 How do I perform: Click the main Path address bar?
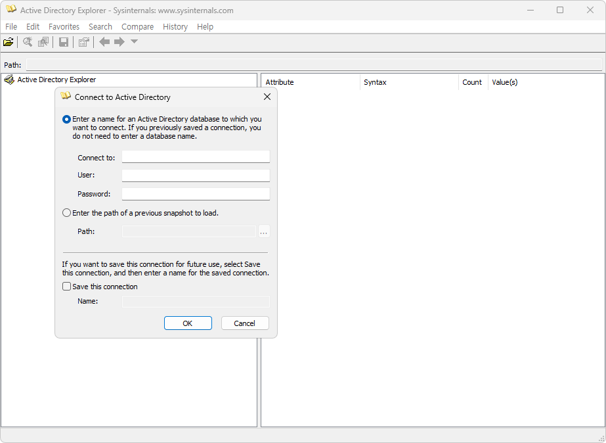click(x=314, y=64)
